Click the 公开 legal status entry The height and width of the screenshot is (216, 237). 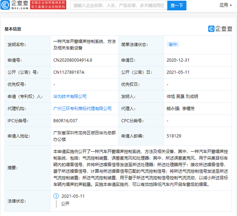click(65, 204)
